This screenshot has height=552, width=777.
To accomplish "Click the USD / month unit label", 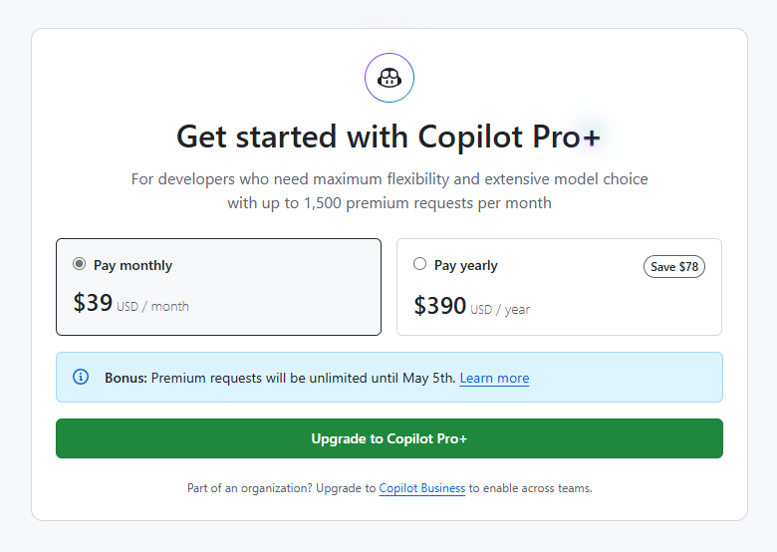I will pos(152,306).
